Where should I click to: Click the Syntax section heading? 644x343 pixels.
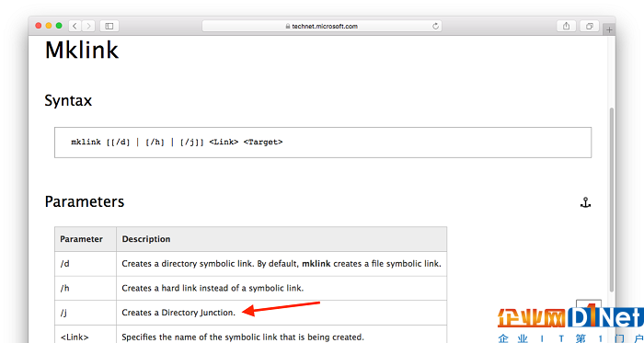click(68, 100)
